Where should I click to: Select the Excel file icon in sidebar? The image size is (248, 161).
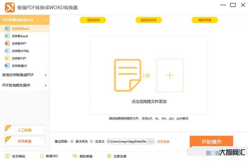(x=7, y=36)
